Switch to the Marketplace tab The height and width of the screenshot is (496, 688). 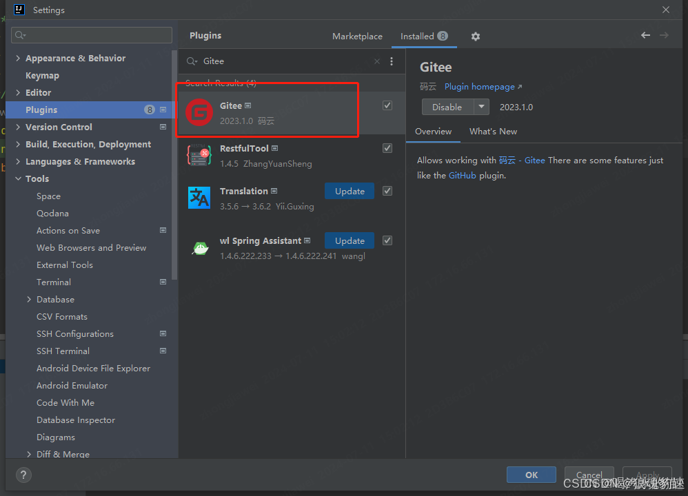point(357,37)
